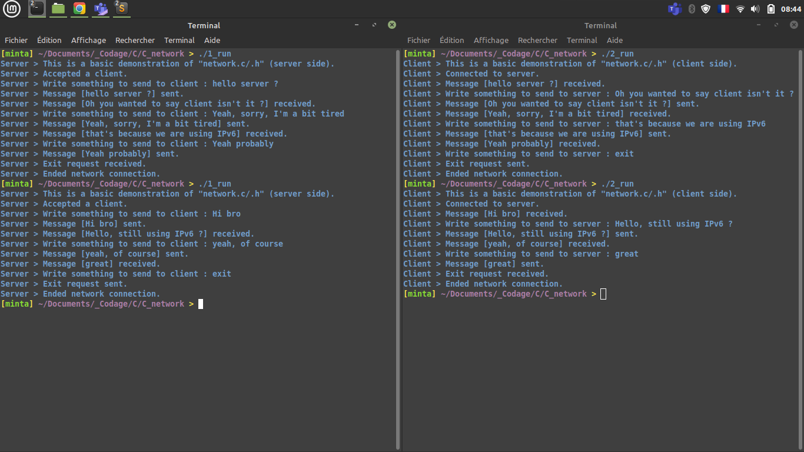Screen dimensions: 804x452
Task: Open the Wi-Fi network menu
Action: coord(740,9)
